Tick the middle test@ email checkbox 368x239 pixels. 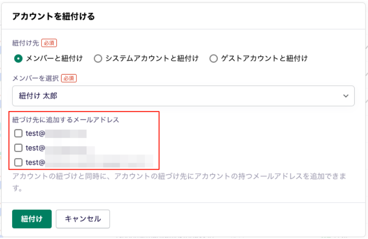[x=18, y=148]
